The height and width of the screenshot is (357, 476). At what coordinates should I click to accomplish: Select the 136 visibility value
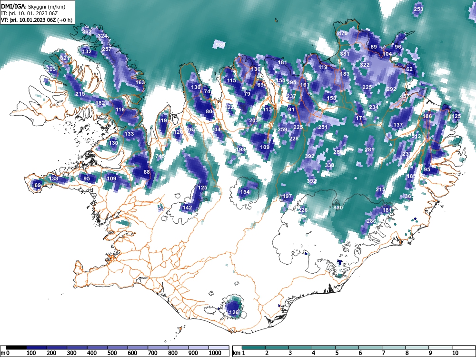256,69
